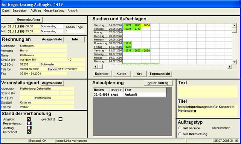Click the Ort search button
The width and height of the screenshot is (241, 144).
point(139,74)
